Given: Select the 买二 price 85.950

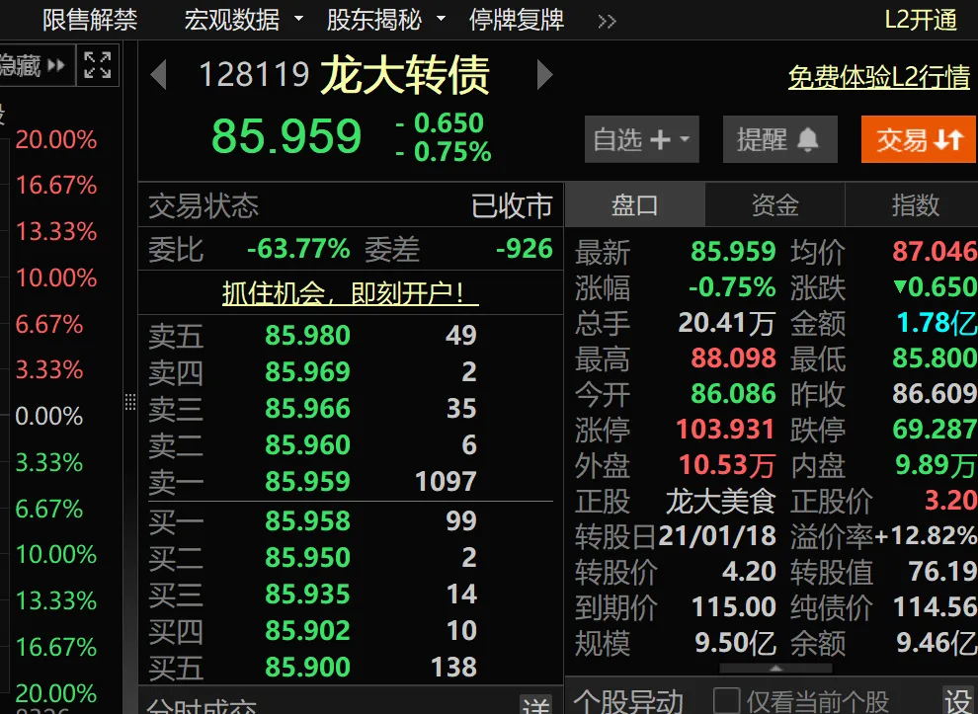Looking at the screenshot, I should 307,558.
